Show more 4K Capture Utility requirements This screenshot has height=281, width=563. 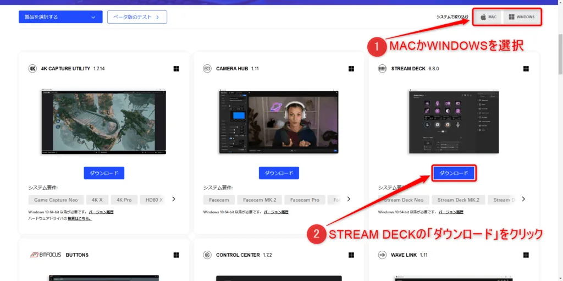[x=174, y=199]
